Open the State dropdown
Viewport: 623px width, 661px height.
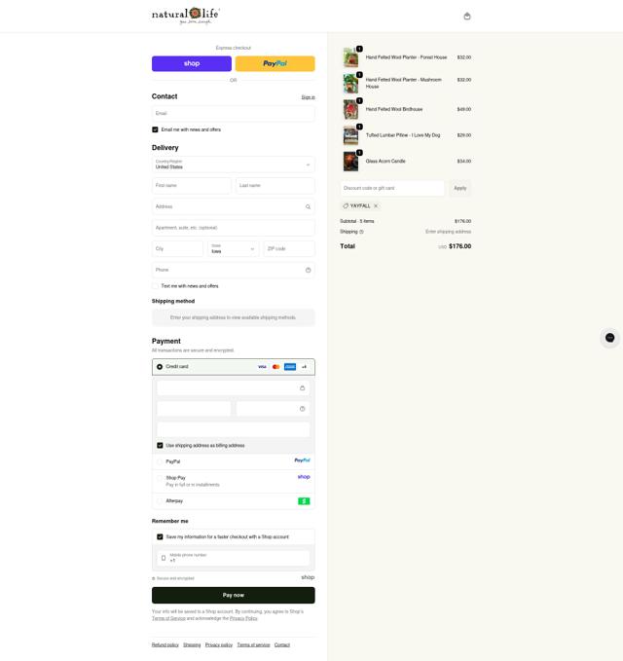pyautogui.click(x=233, y=248)
